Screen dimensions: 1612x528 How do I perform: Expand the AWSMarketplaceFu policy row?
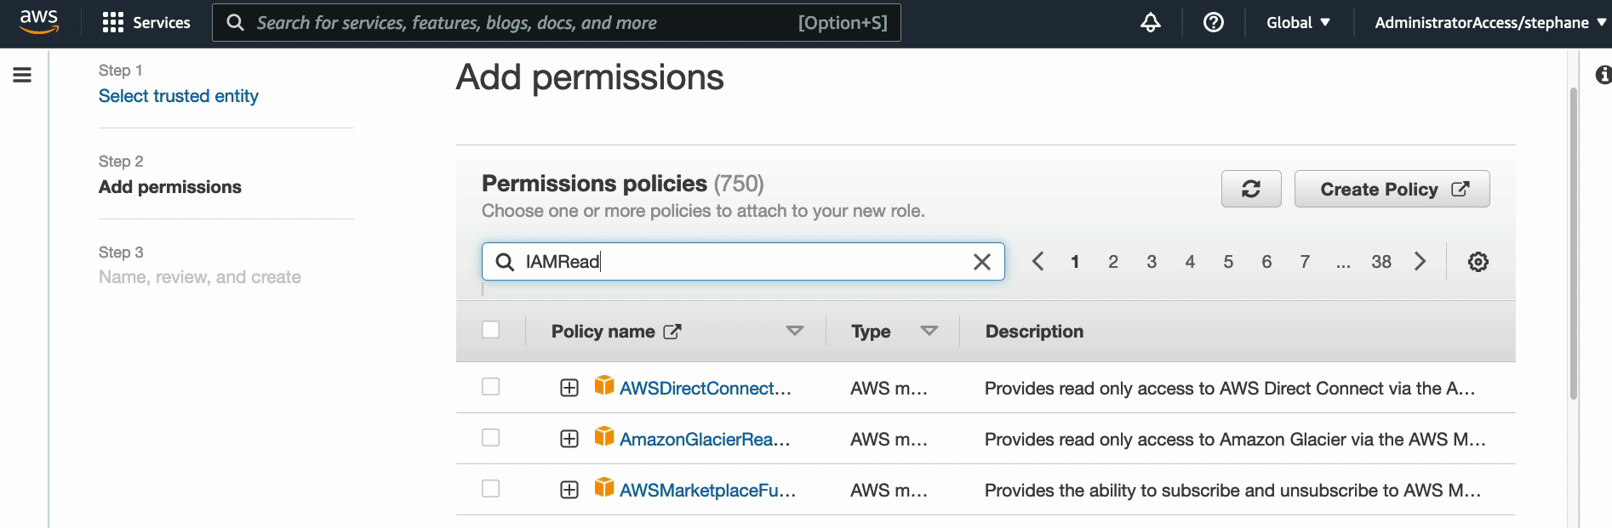tap(569, 490)
